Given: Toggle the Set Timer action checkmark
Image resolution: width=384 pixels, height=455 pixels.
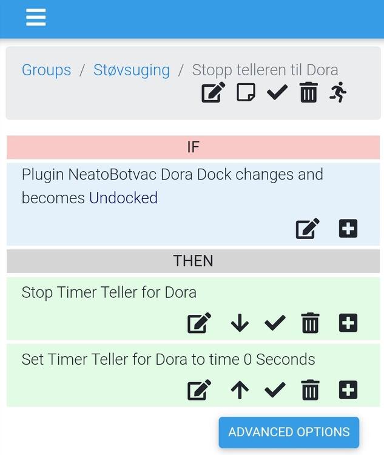Looking at the screenshot, I should [x=275, y=389].
